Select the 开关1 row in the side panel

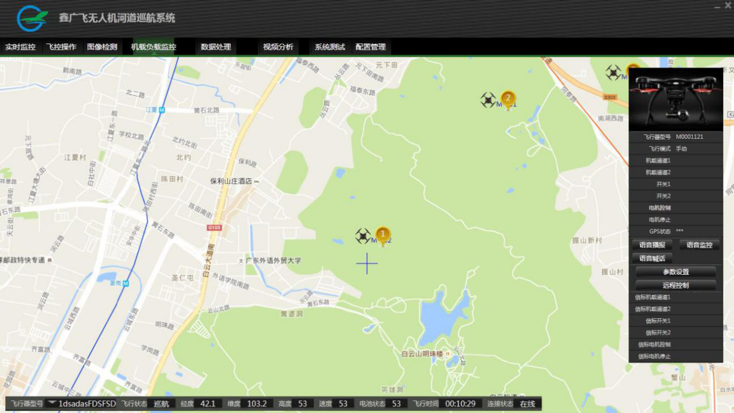click(x=676, y=184)
